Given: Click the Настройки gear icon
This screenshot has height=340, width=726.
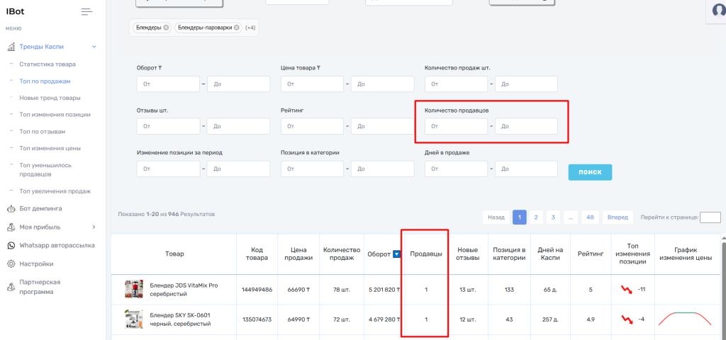Looking at the screenshot, I should [x=11, y=263].
